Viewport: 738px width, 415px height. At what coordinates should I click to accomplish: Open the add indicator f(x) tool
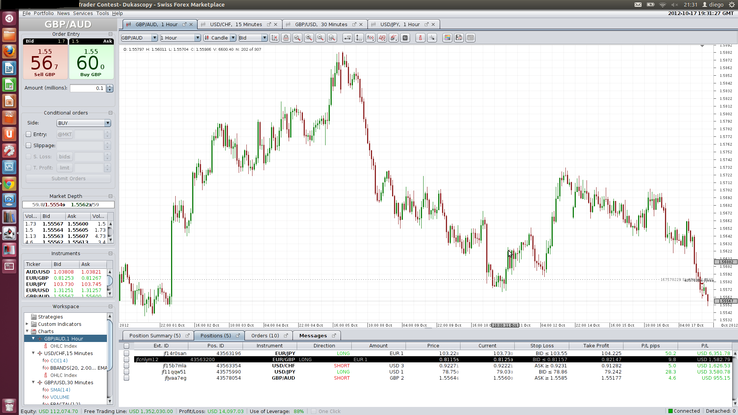(370, 38)
